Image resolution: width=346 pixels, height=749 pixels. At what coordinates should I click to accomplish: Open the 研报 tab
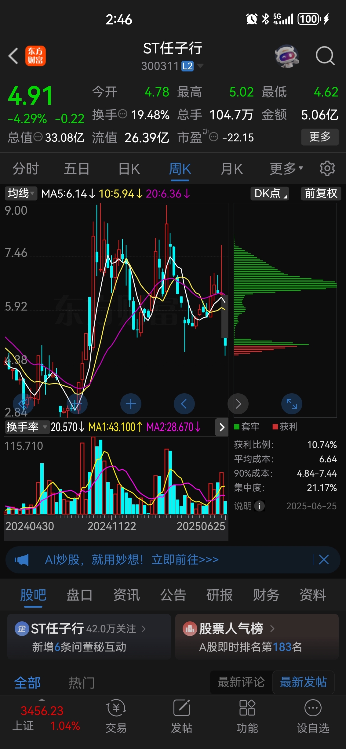click(220, 595)
